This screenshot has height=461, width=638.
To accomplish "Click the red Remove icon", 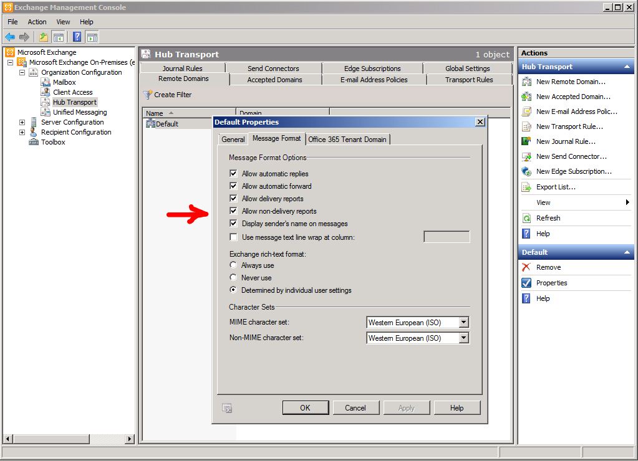I will pyautogui.click(x=526, y=267).
